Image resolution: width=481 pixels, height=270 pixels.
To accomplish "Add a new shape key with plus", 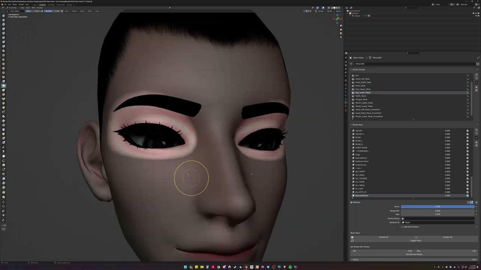I will [x=476, y=130].
